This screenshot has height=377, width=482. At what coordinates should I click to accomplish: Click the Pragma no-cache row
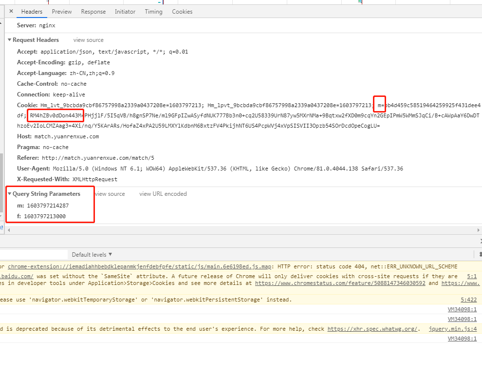click(43, 147)
